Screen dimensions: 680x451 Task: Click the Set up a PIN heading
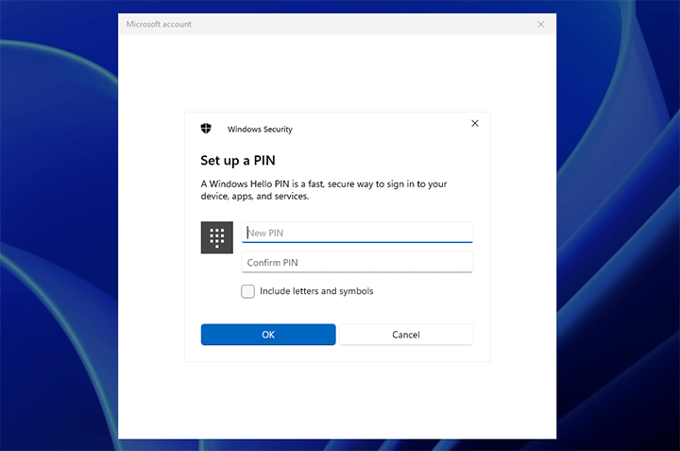pyautogui.click(x=238, y=161)
